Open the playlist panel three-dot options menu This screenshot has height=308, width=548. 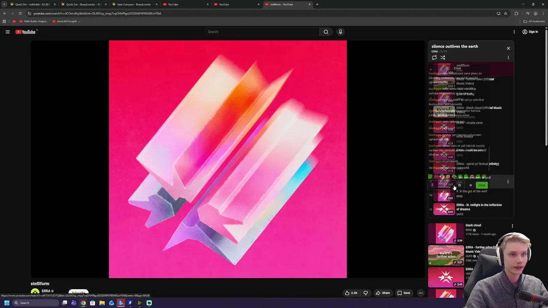[508, 57]
